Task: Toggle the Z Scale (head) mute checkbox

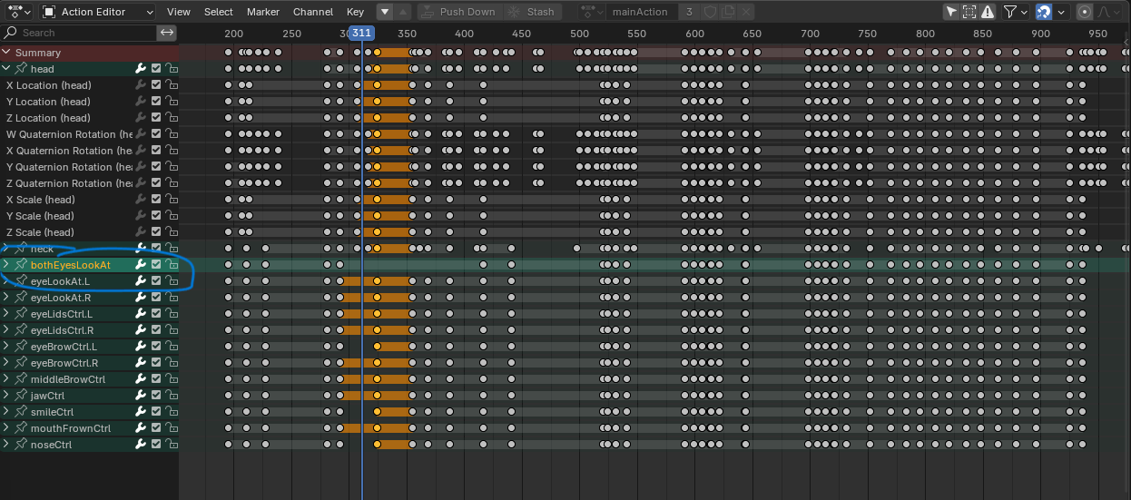Action: pyautogui.click(x=156, y=232)
